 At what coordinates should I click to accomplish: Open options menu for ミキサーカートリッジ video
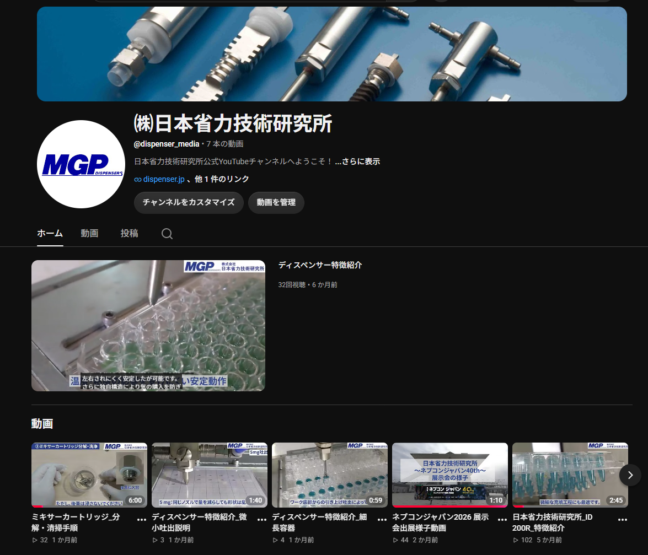coord(142,520)
